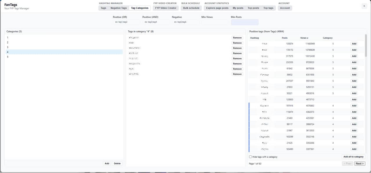Add the tag with 165490 posts

354,149
